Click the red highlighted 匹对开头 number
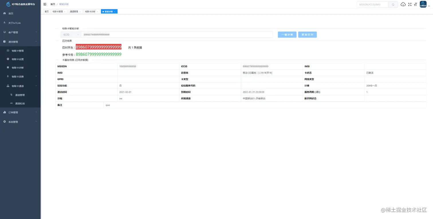 click(x=99, y=47)
